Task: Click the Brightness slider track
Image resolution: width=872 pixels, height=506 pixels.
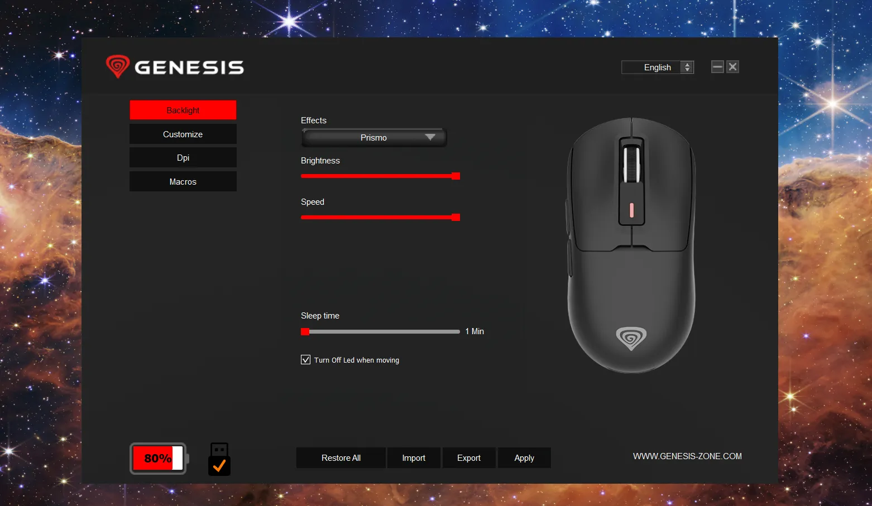Action: [380, 176]
